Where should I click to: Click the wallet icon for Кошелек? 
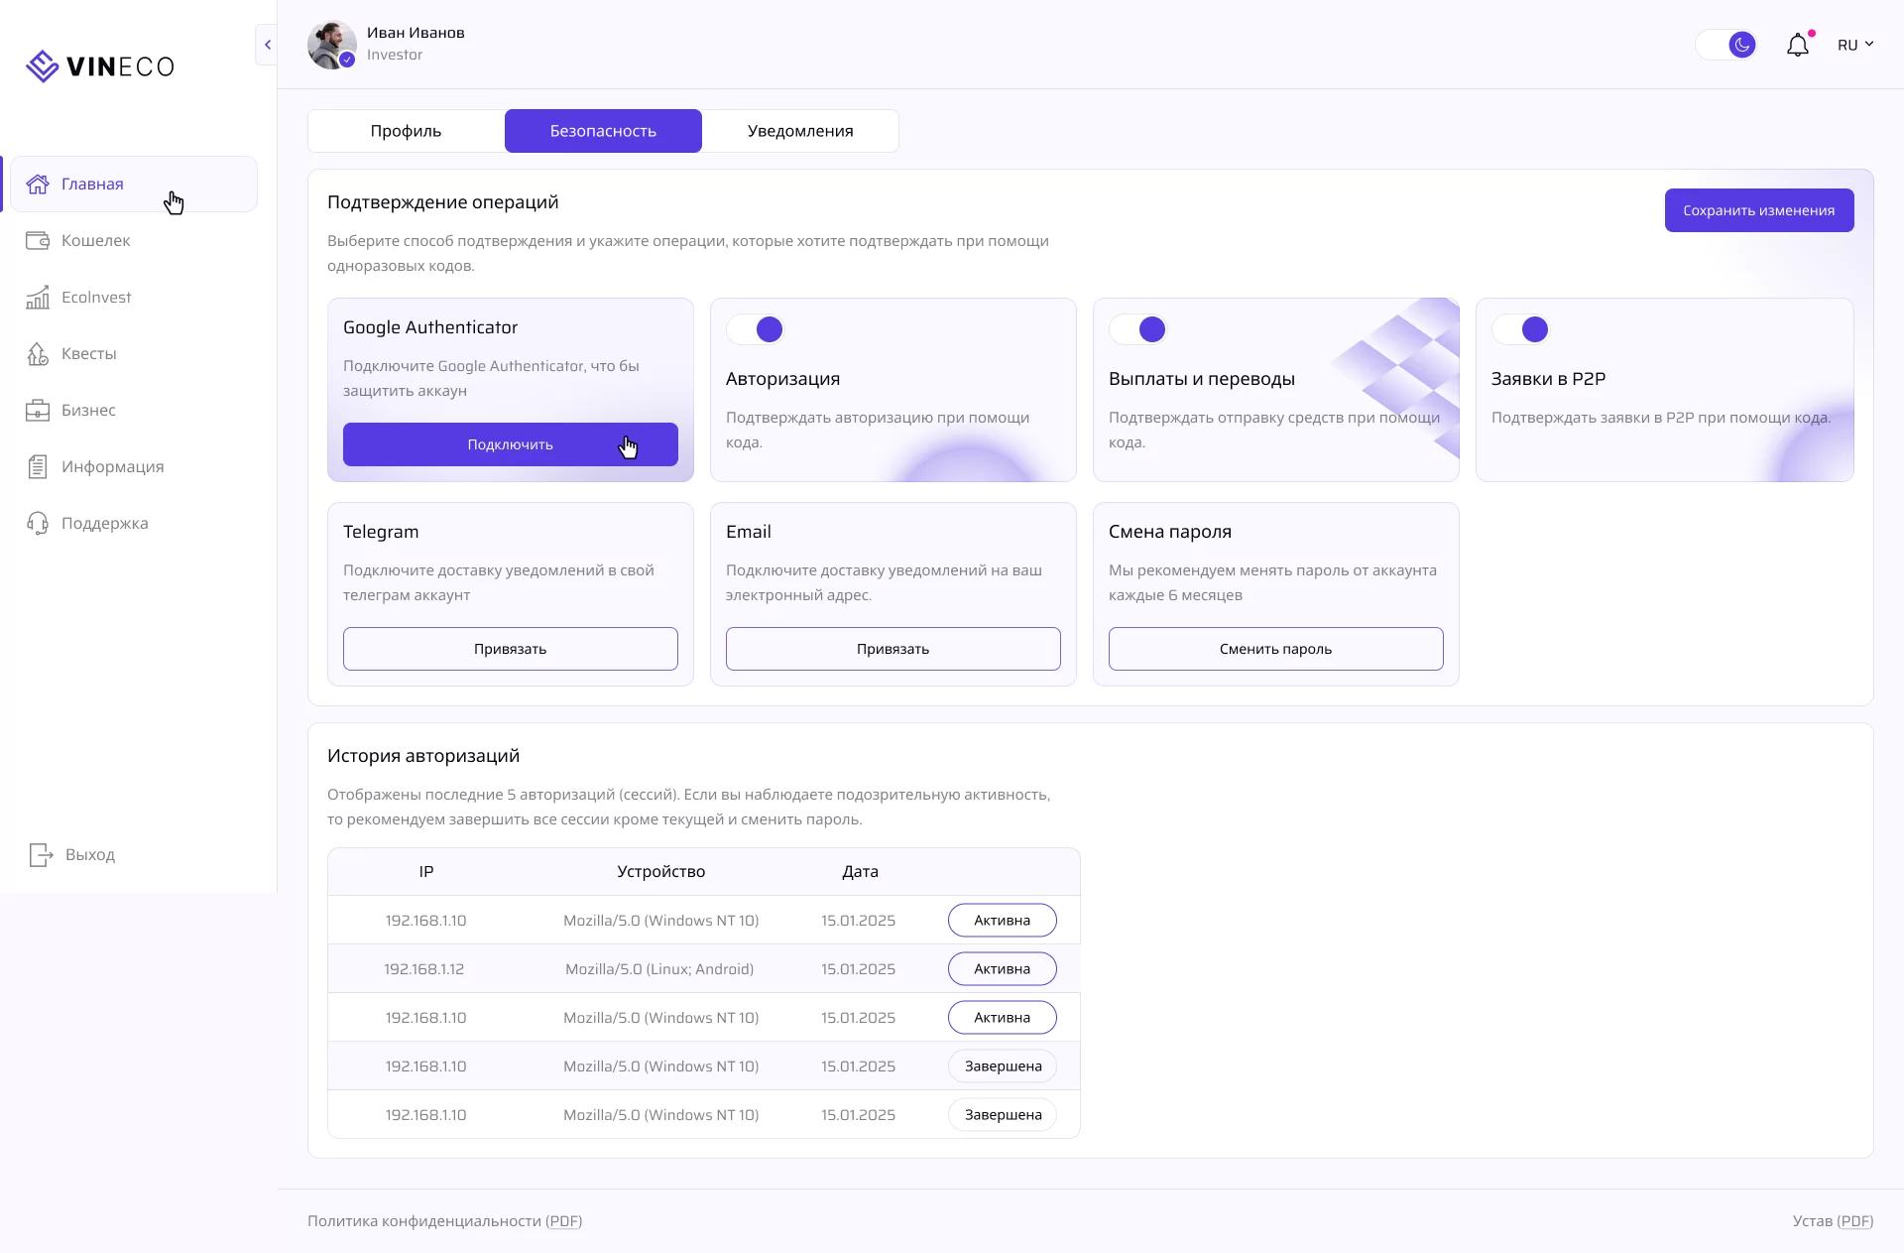pyautogui.click(x=38, y=240)
